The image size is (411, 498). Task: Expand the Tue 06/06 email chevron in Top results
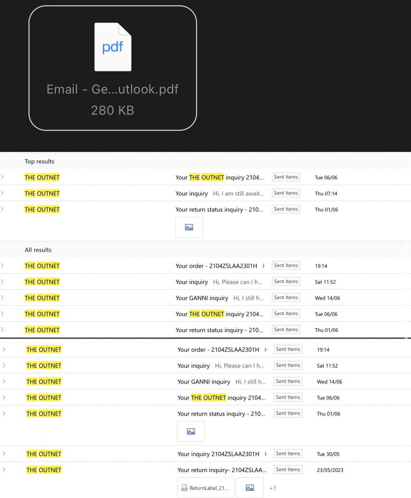(2, 177)
